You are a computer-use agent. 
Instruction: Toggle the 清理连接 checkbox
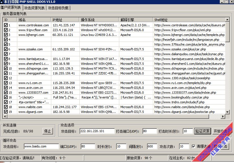[x=193, y=147]
